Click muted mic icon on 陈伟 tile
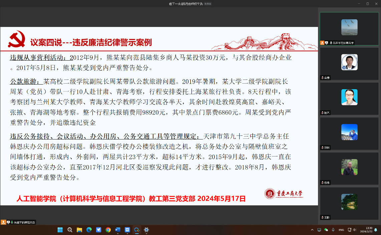Image resolution: width=381 pixels, height=235 pixels. 322,182
